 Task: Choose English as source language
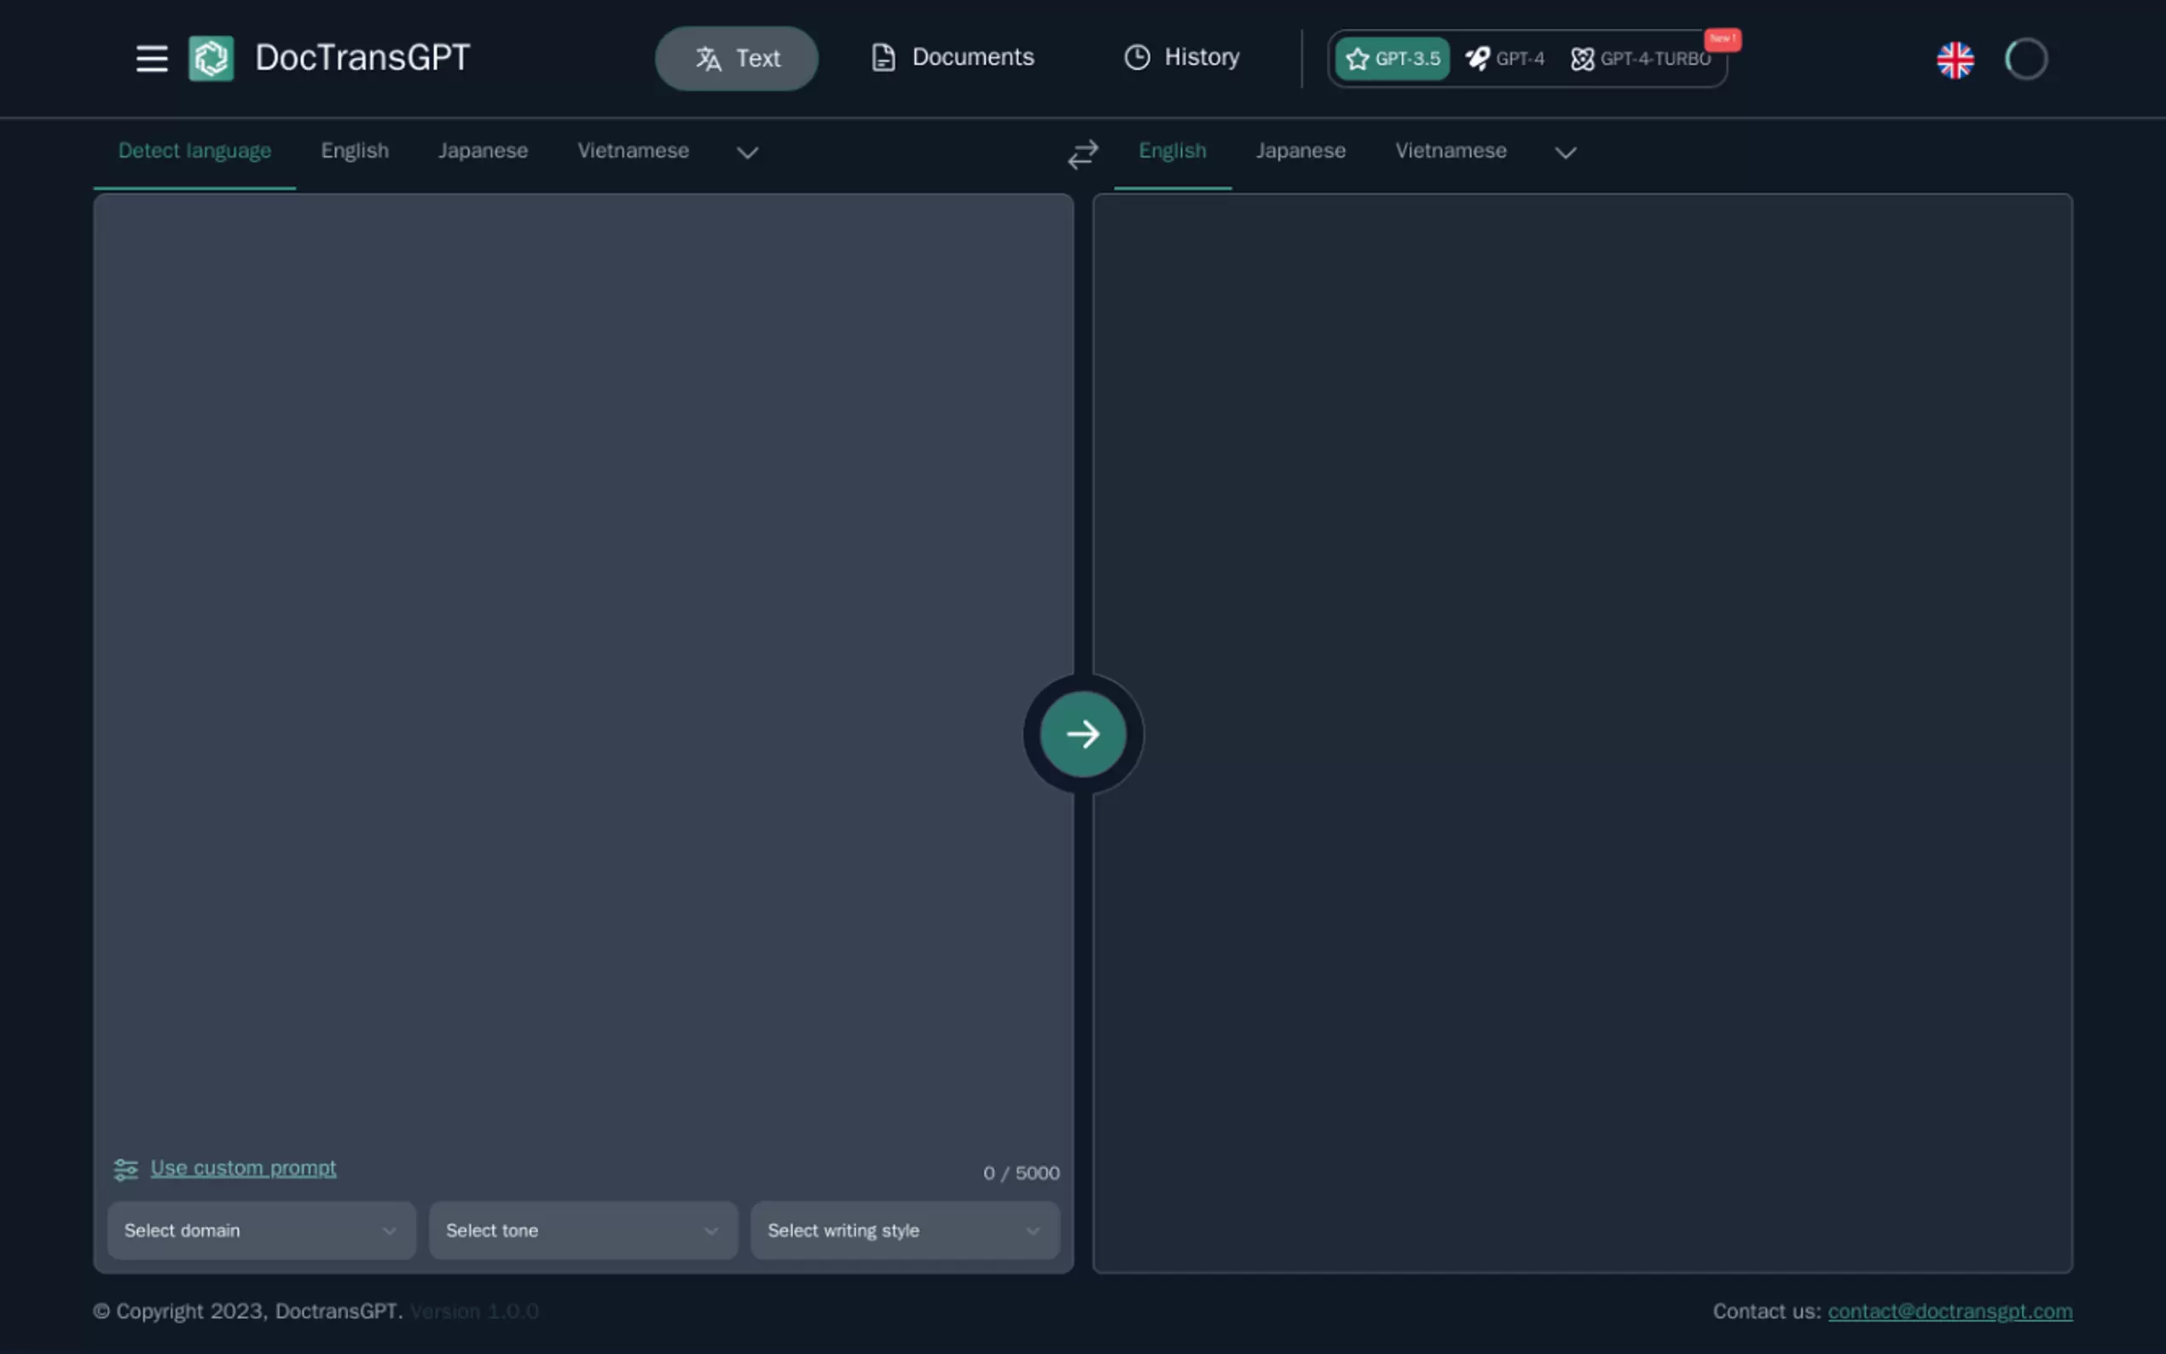point(355,151)
